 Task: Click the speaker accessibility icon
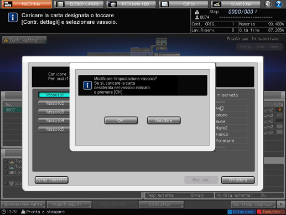coord(268,4)
